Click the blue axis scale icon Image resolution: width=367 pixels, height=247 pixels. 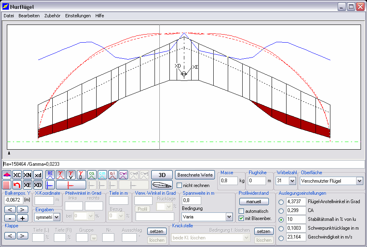[x=50, y=185]
